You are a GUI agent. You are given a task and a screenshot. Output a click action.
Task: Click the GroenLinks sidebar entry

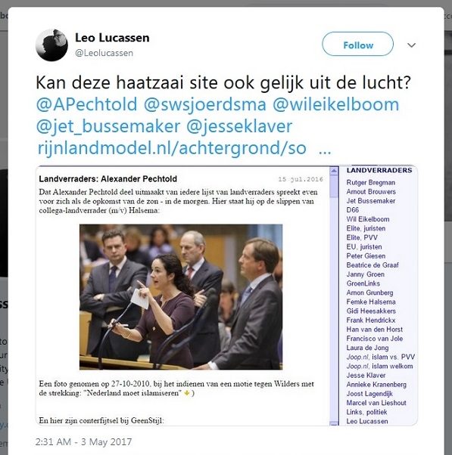(363, 283)
